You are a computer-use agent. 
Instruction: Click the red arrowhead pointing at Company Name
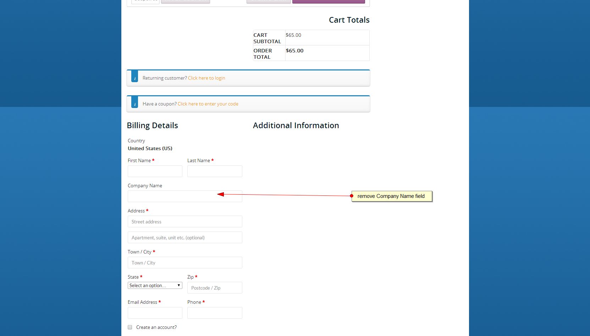[221, 194]
